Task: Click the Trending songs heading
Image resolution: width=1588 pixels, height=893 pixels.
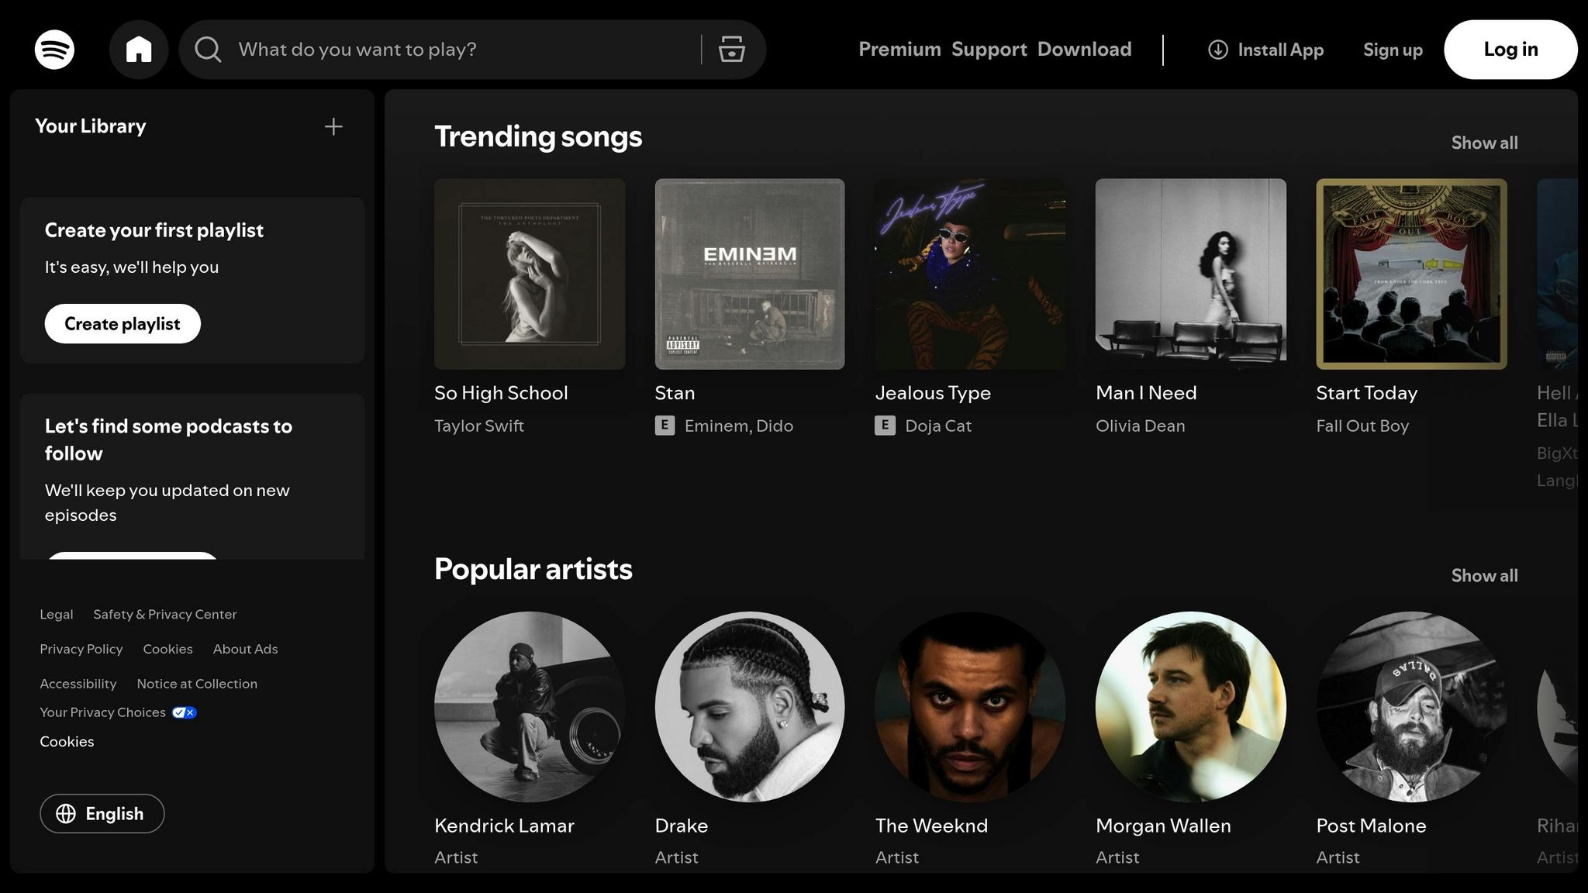Action: 538,136
